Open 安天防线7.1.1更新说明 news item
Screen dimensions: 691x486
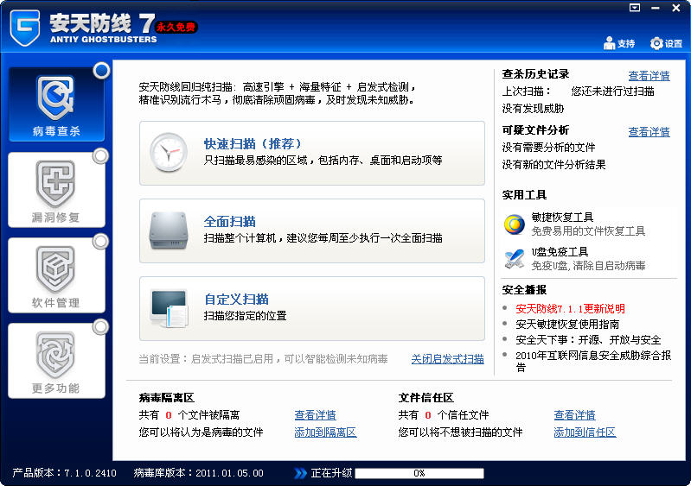click(570, 309)
